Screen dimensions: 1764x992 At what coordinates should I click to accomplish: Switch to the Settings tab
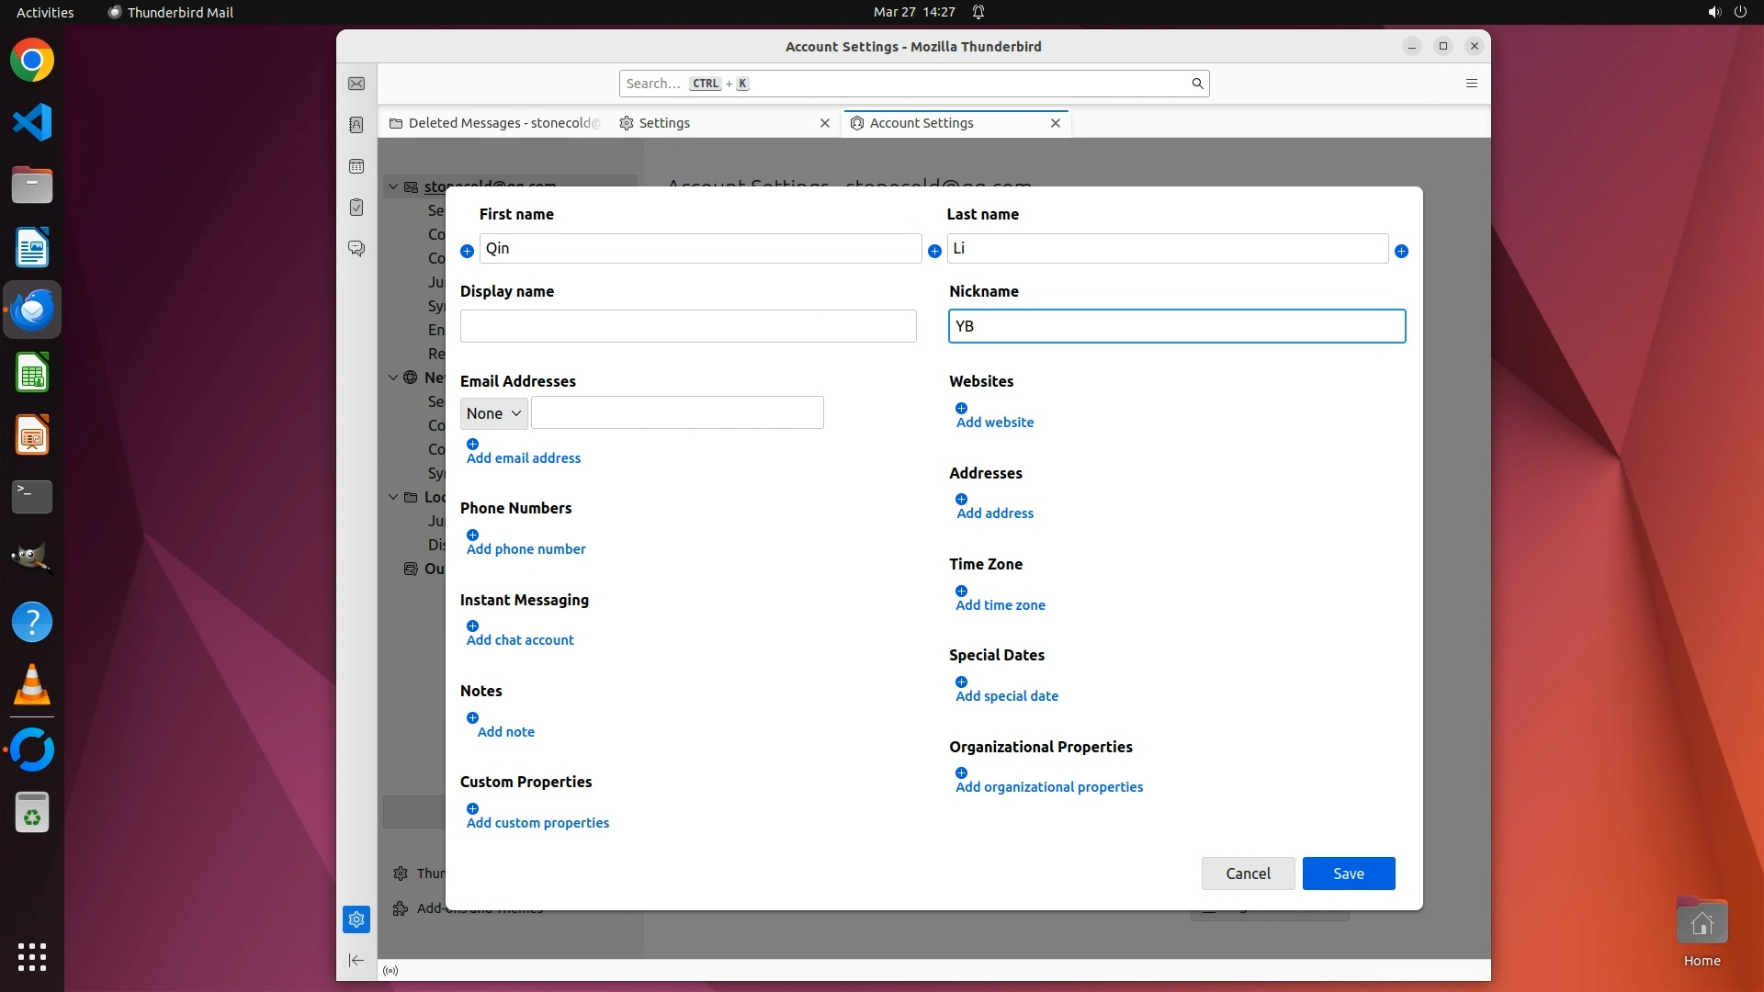pos(663,123)
